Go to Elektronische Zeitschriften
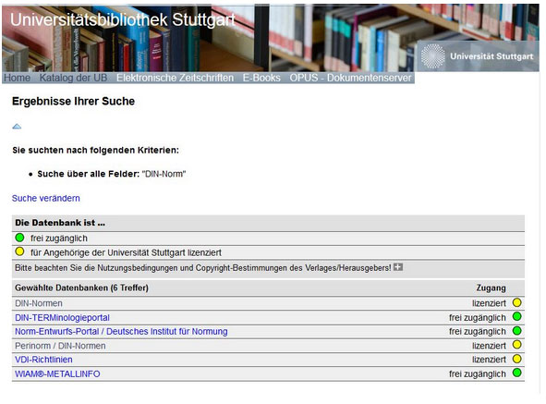The image size is (546, 404). 176,78
